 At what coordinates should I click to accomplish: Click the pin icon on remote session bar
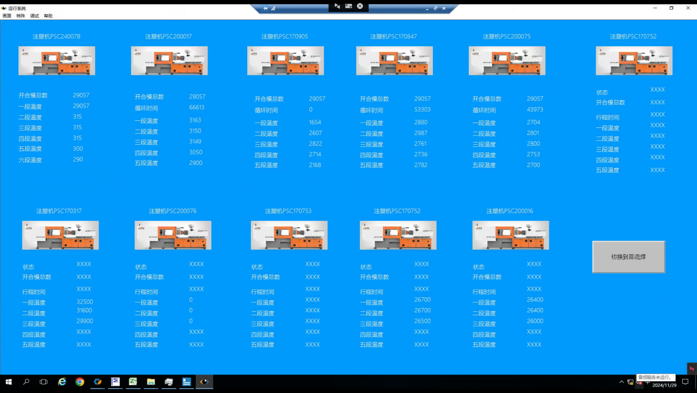point(266,9)
